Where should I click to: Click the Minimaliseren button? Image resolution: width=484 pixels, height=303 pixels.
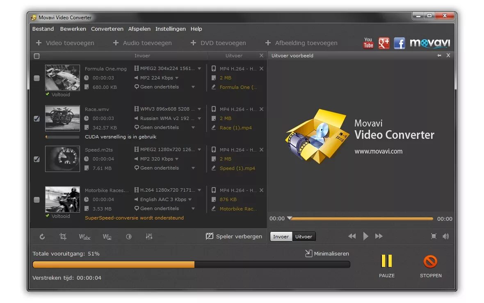(327, 254)
